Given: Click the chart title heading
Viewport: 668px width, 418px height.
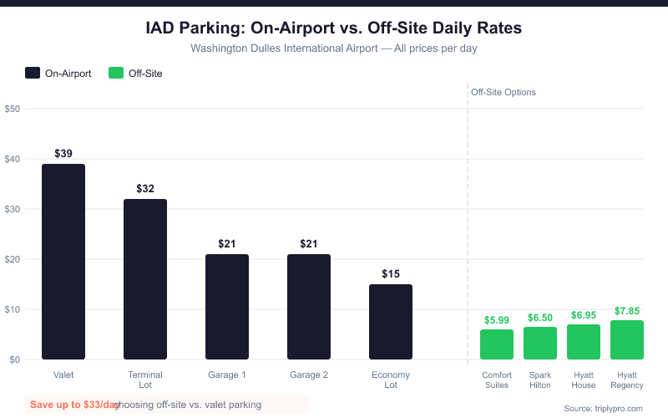Looking at the screenshot, I should (334, 28).
